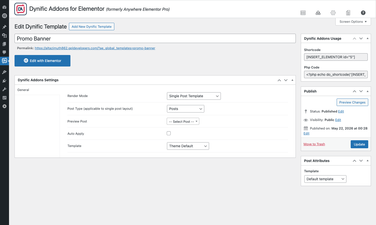
Task: Enable the Auto Apply checkbox
Action: click(169, 133)
